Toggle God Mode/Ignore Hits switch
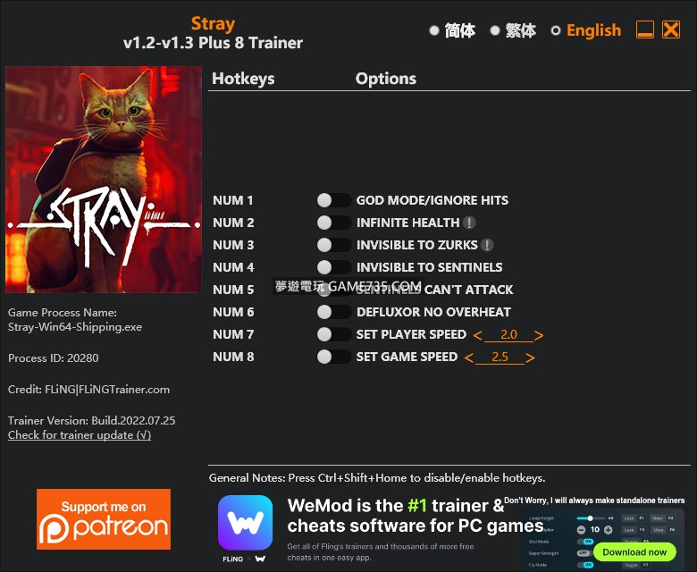 [x=334, y=200]
